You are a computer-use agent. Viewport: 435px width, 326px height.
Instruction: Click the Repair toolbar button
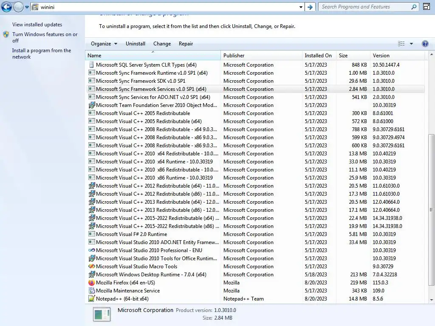point(186,44)
